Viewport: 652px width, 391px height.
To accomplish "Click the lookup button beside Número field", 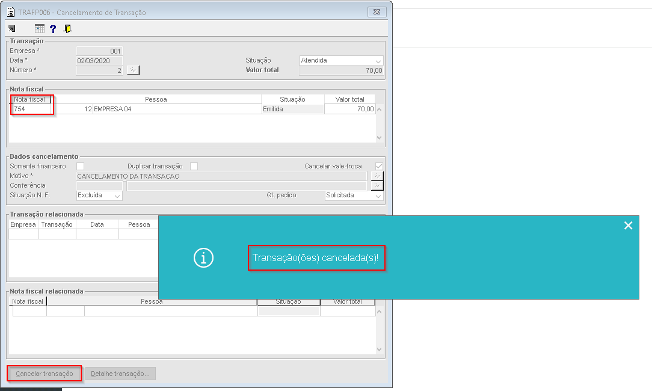I will tap(133, 70).
